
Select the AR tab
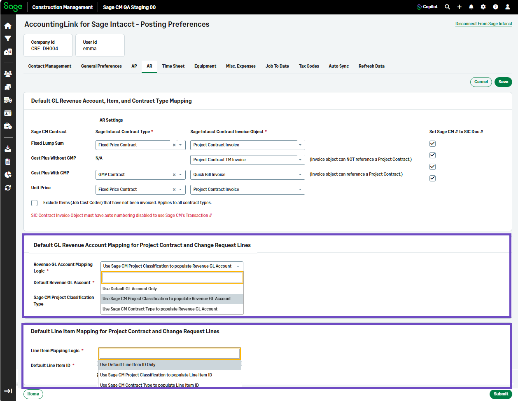point(149,66)
